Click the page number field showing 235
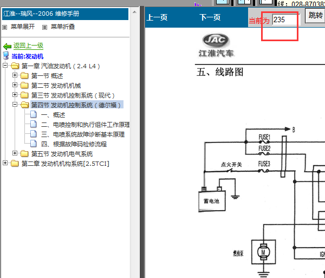Viewport: 325px width, 278px height. [x=285, y=20]
